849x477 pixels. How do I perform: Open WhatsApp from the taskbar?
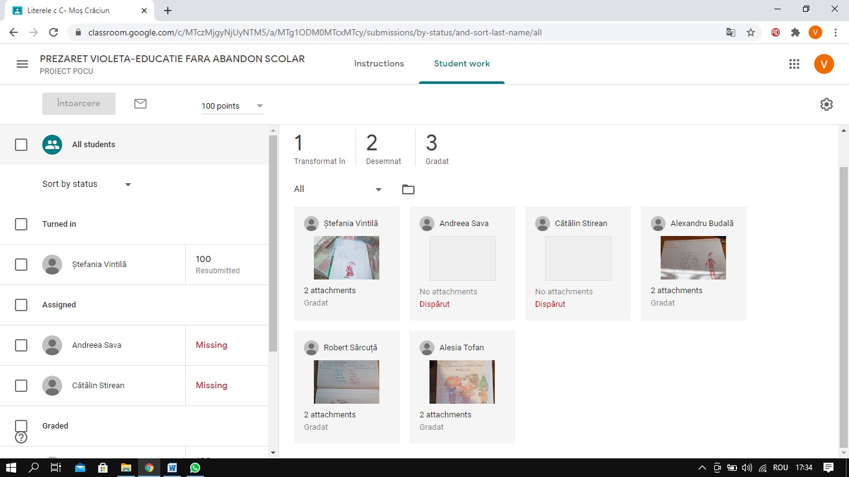pos(195,468)
